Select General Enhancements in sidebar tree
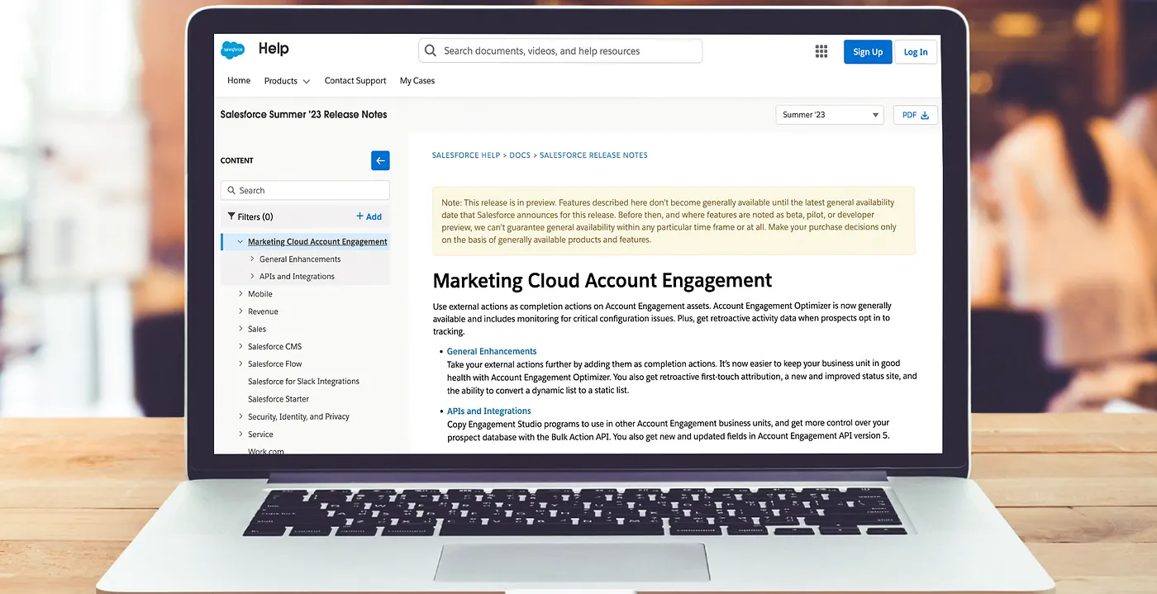This screenshot has height=594, width=1157. tap(300, 259)
